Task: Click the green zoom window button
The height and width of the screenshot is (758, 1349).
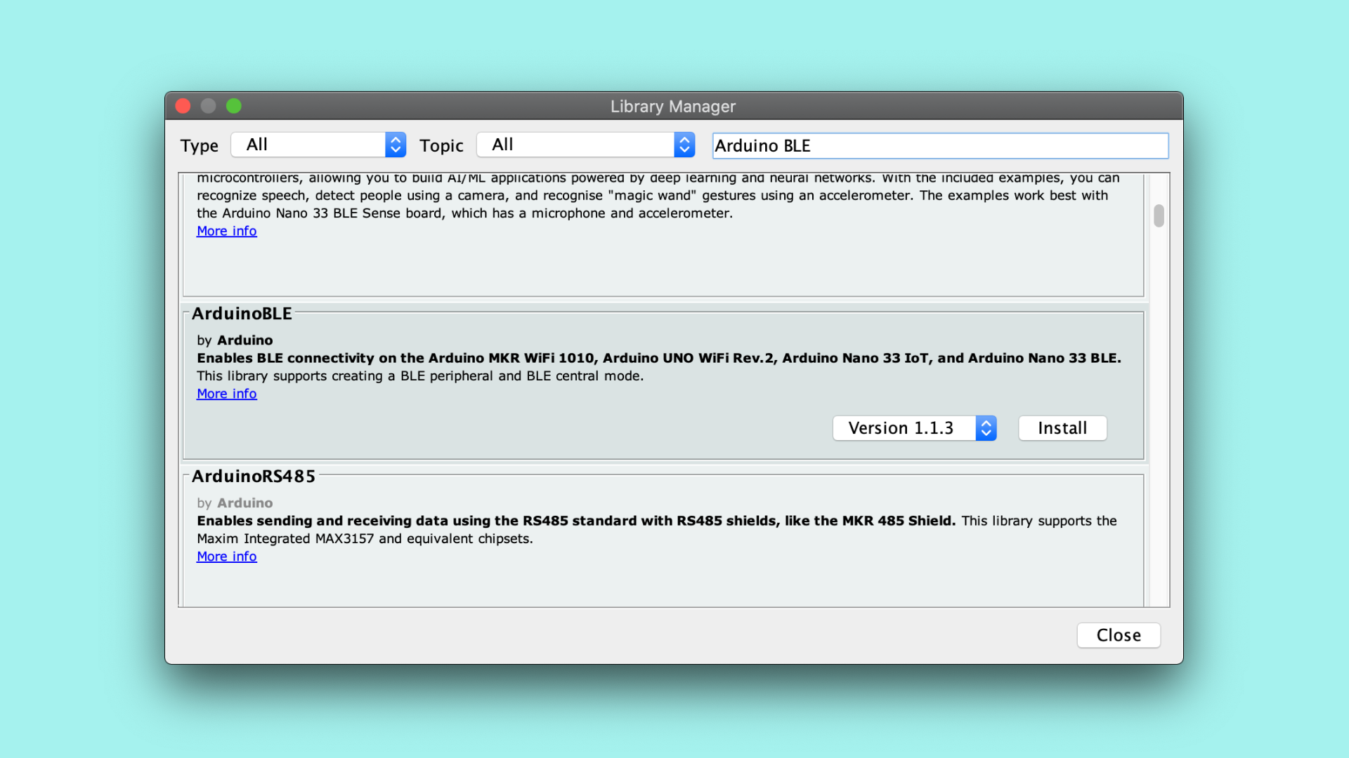Action: tap(234, 106)
